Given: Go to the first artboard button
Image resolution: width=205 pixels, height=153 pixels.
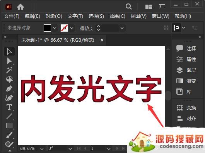Looking at the screenshot, I should 79,149.
